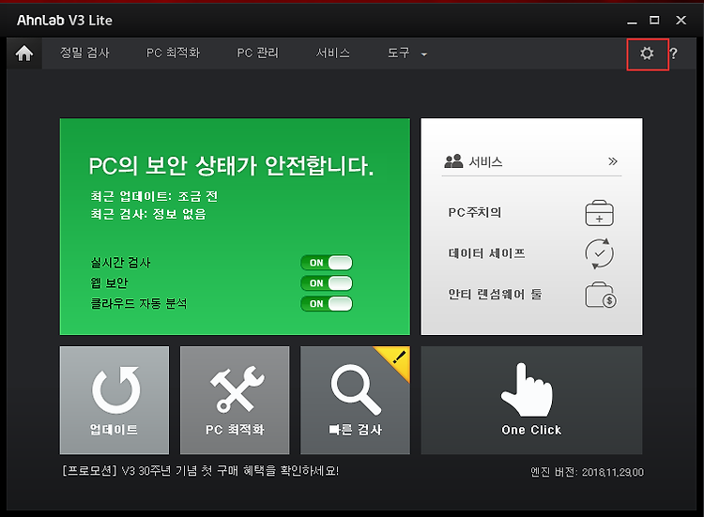Open the settings gear icon
704x517 pixels.
point(647,53)
